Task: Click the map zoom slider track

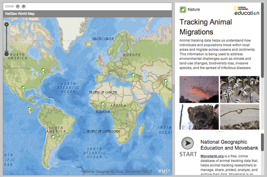Action: [x=6, y=39]
